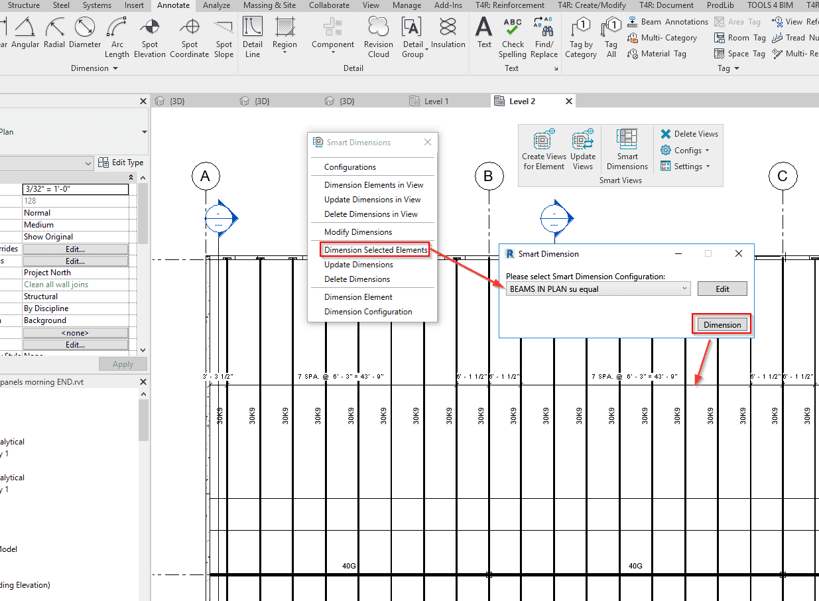Open the Massing & Site ribbon tab
Screen dimensions: 819x601
pyautogui.click(x=269, y=5)
